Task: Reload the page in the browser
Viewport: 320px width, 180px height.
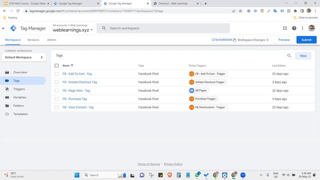Action: coord(18,11)
